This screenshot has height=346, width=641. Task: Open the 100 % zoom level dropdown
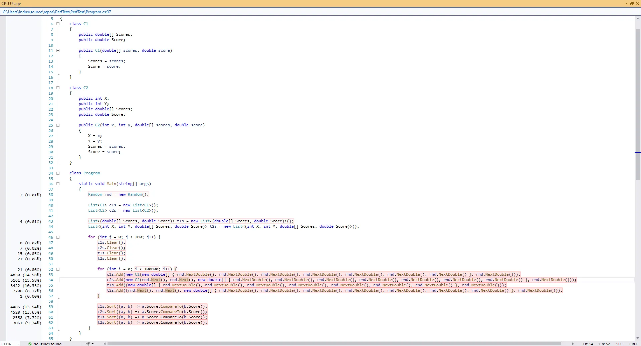coord(18,344)
